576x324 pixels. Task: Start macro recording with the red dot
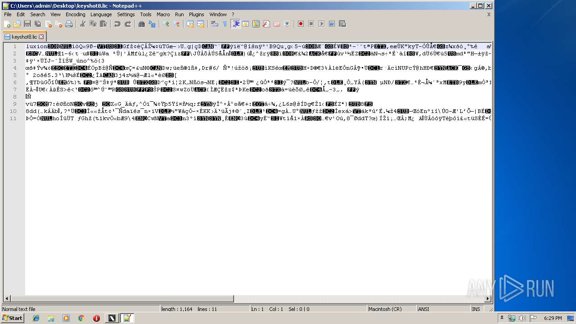301,24
